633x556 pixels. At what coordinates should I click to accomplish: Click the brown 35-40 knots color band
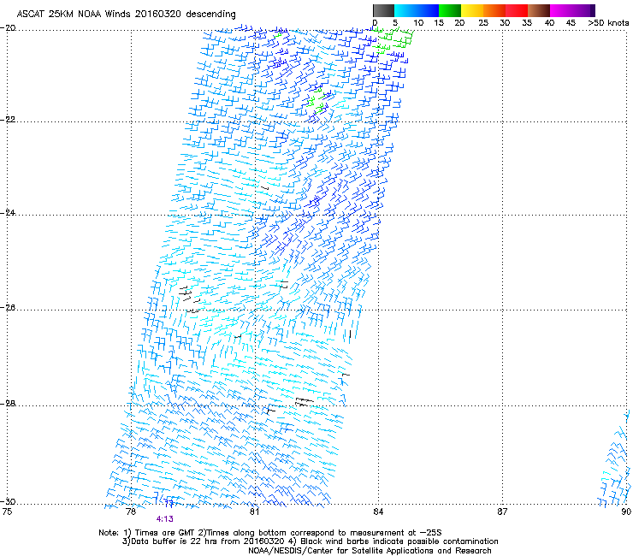coord(539,10)
